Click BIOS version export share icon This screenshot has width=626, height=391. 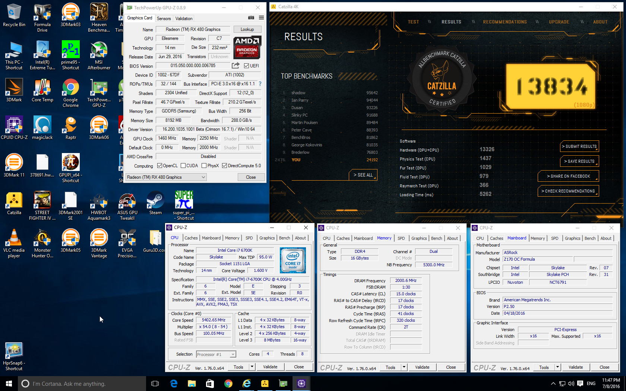click(x=235, y=66)
